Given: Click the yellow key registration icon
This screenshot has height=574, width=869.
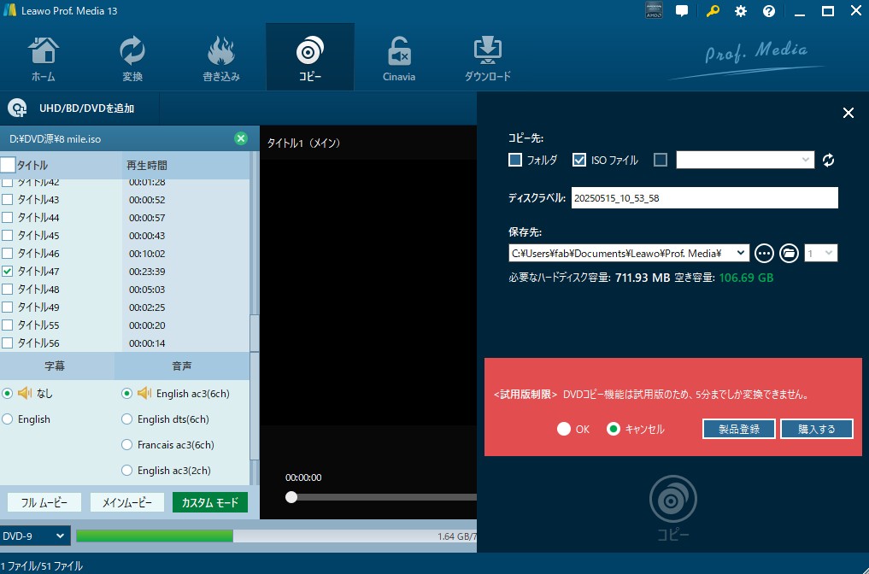Looking at the screenshot, I should pos(712,11).
